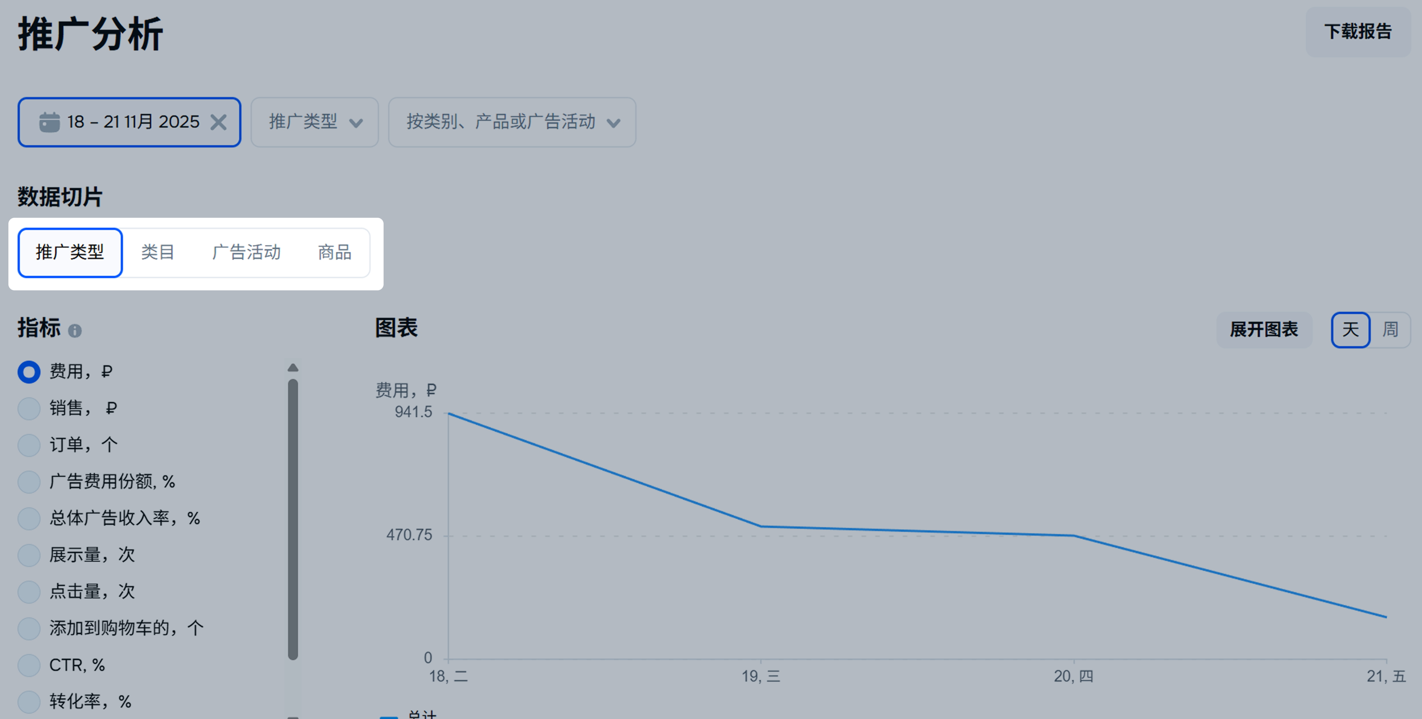
Task: Switch to the 广告活动 tab
Action: tap(246, 253)
